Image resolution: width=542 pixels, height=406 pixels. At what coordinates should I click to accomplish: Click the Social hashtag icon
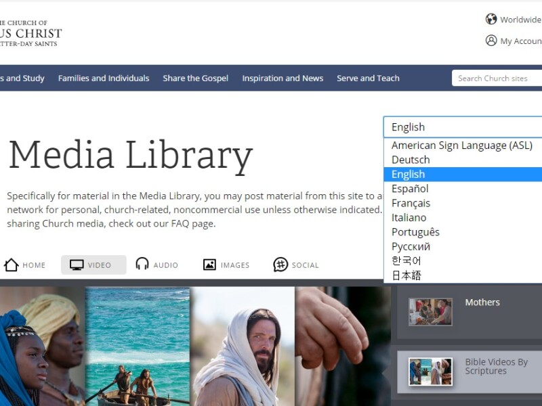(x=280, y=265)
